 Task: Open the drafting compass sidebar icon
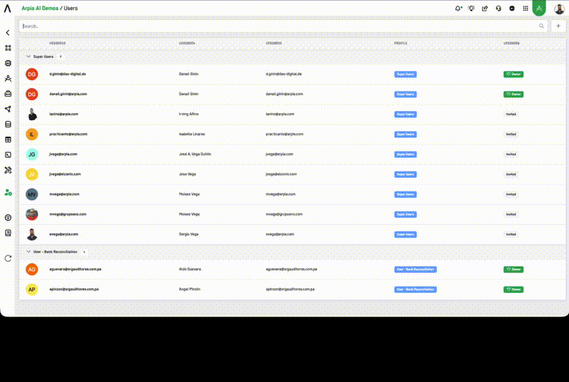(x=8, y=78)
